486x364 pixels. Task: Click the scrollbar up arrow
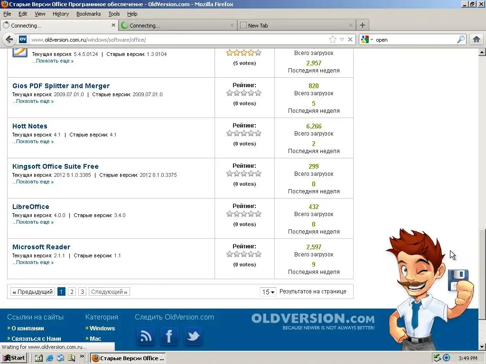[482, 52]
